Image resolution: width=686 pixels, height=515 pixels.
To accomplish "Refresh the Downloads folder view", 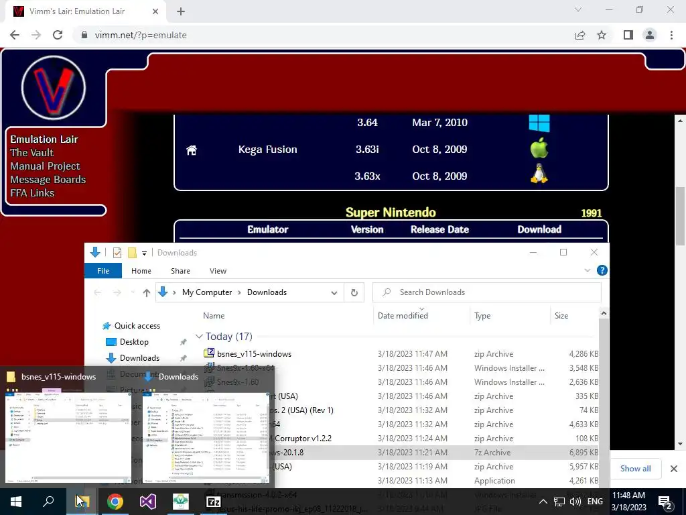I will point(354,292).
